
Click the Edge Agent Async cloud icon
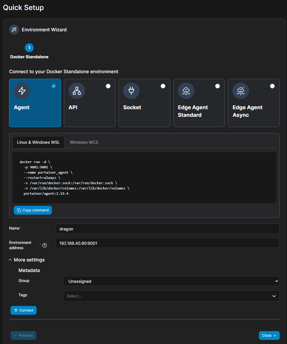241,90
